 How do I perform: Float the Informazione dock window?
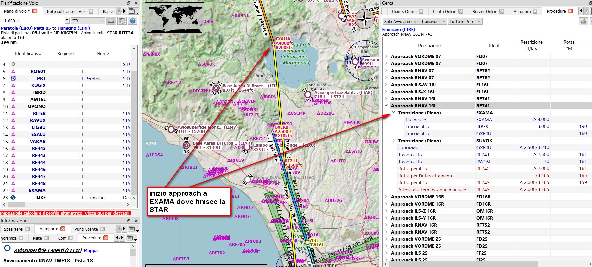tap(129, 221)
